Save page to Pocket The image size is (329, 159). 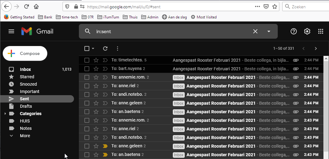266,7
